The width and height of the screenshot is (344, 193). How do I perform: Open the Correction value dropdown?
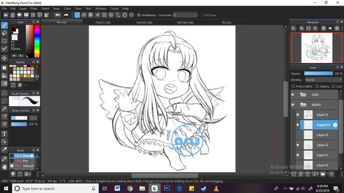point(185,15)
